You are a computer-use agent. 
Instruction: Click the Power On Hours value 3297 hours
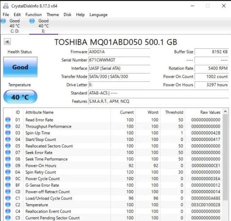pyautogui.click(x=212, y=85)
